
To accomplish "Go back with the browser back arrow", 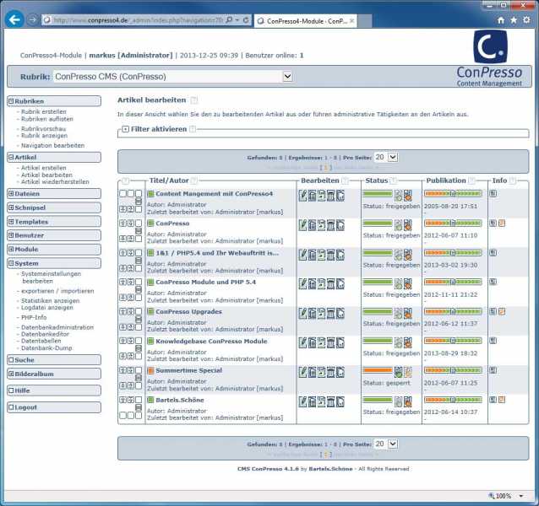I will (x=14, y=19).
